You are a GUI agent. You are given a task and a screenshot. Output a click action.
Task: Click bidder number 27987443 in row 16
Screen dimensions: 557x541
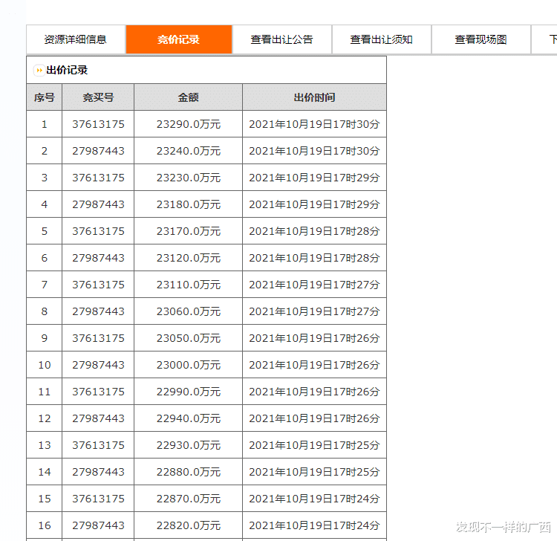pyautogui.click(x=98, y=525)
